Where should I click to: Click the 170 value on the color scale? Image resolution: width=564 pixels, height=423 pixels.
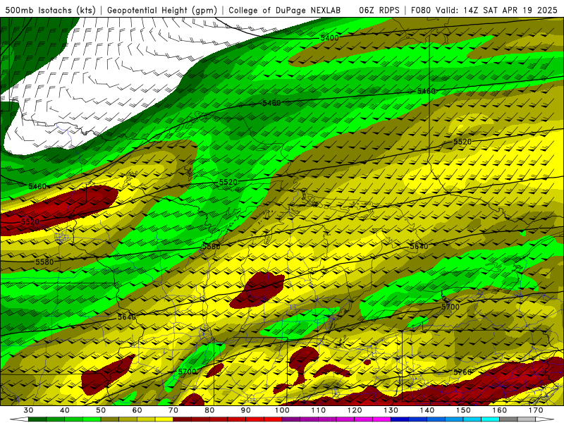tap(536, 410)
